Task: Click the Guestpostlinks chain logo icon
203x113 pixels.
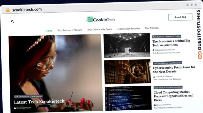Action: (x=200, y=55)
